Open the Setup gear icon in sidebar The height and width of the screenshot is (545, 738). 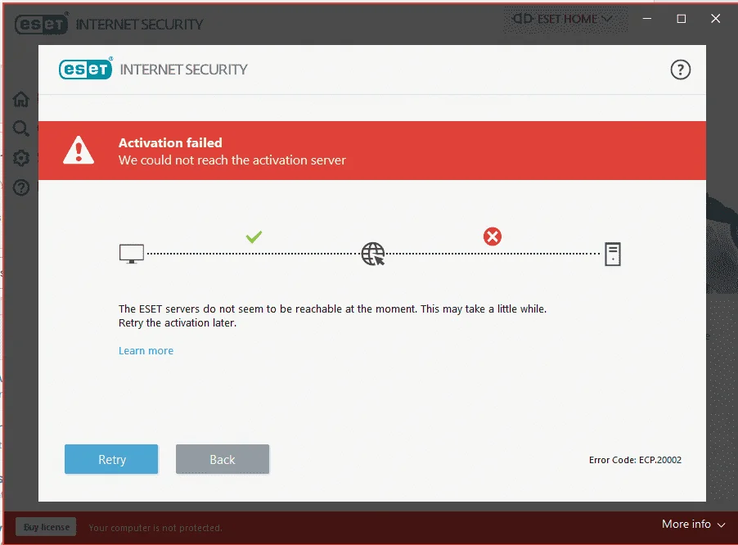pos(20,158)
